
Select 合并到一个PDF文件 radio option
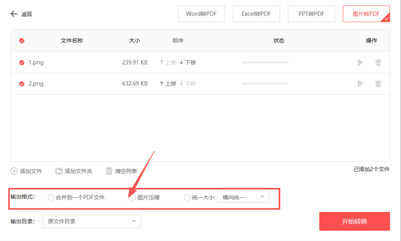51,197
